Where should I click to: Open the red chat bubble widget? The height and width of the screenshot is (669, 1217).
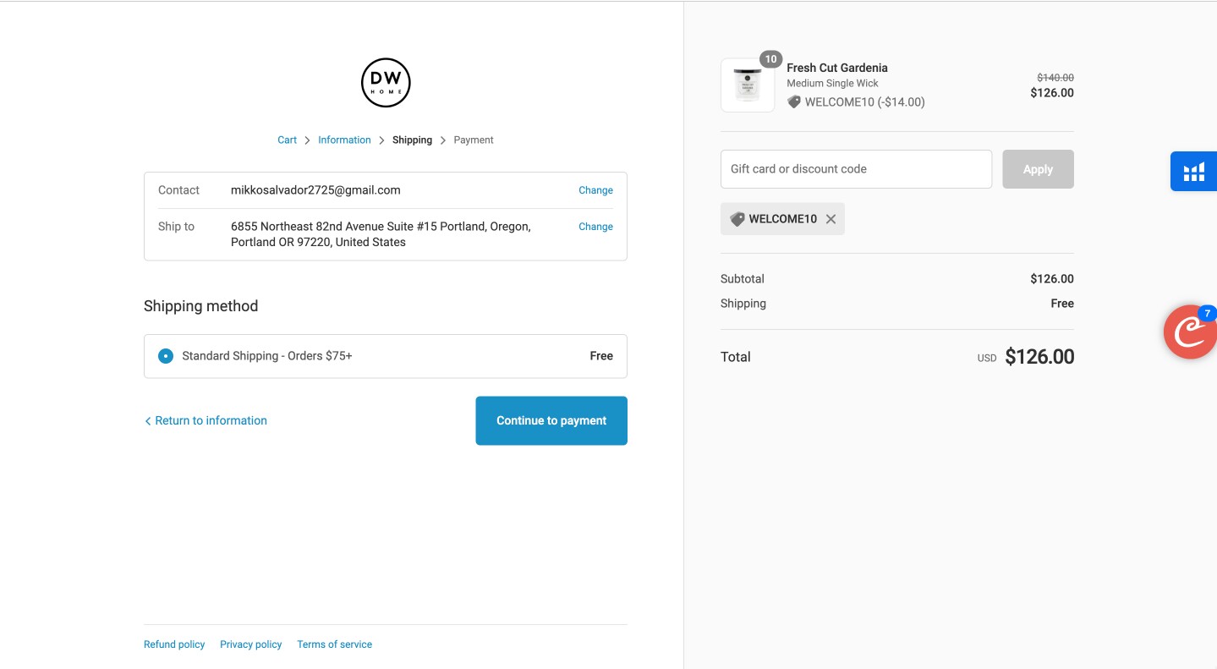[x=1190, y=332]
